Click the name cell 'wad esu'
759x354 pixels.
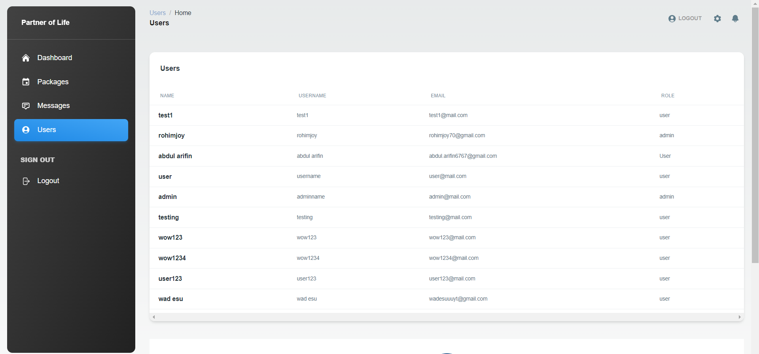click(170, 299)
